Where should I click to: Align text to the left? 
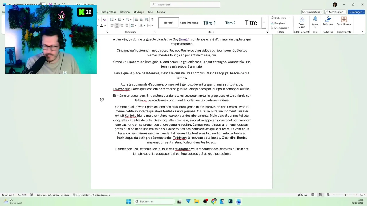tap(112, 25)
